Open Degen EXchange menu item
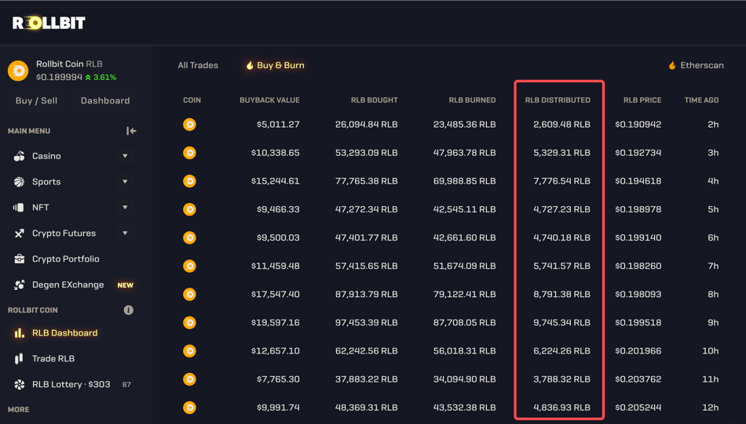 [68, 284]
